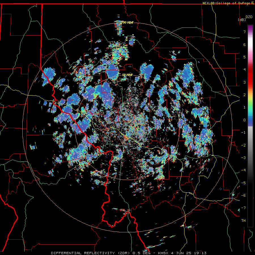Click the -2 value on color scale
Screen dimensions: 255x255
243,145
